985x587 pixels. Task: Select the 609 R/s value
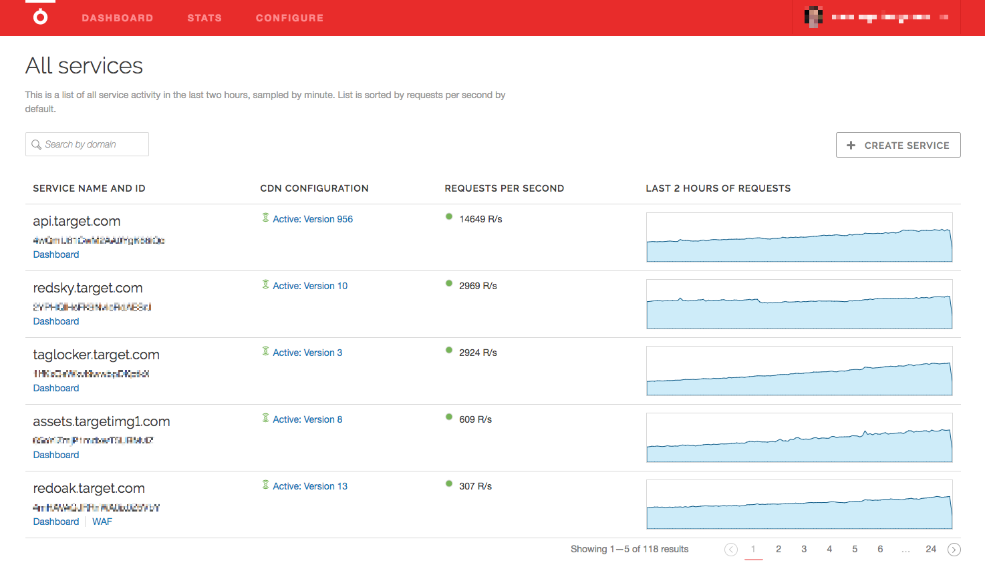(475, 419)
